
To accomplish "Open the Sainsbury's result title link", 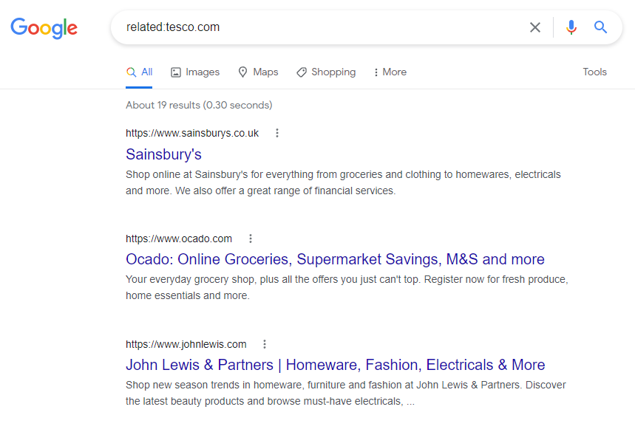I will pos(163,154).
